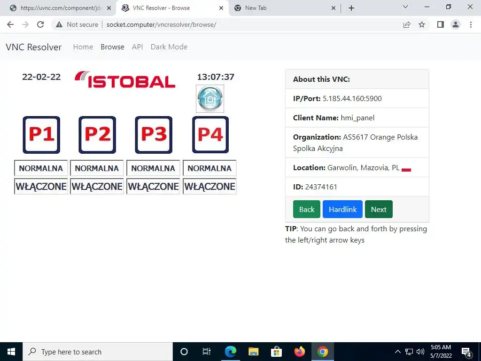Image resolution: width=481 pixels, height=361 pixels.
Task: Toggle Dark Mode in the navbar
Action: (x=169, y=47)
